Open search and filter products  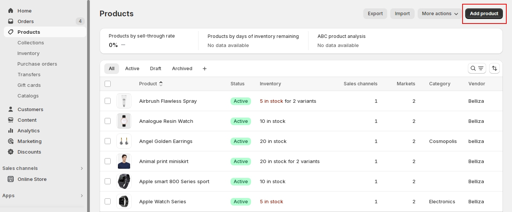point(477,68)
